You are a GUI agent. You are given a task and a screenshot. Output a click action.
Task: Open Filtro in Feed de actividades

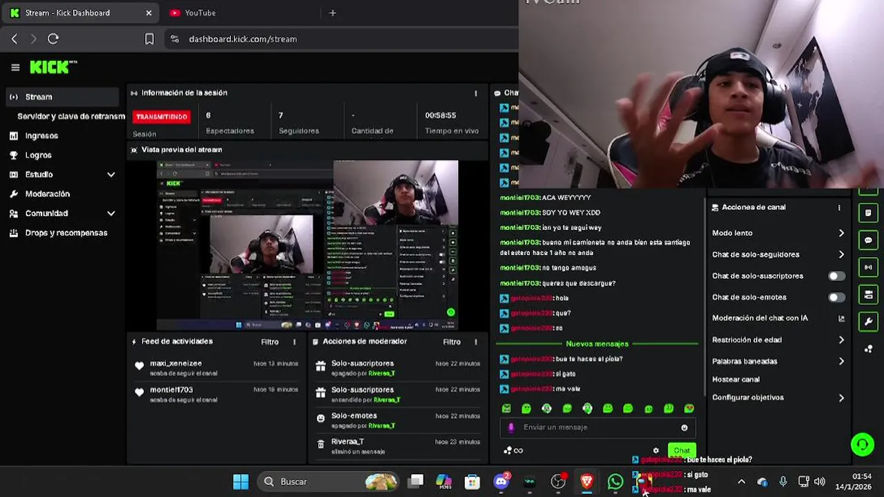tap(269, 342)
